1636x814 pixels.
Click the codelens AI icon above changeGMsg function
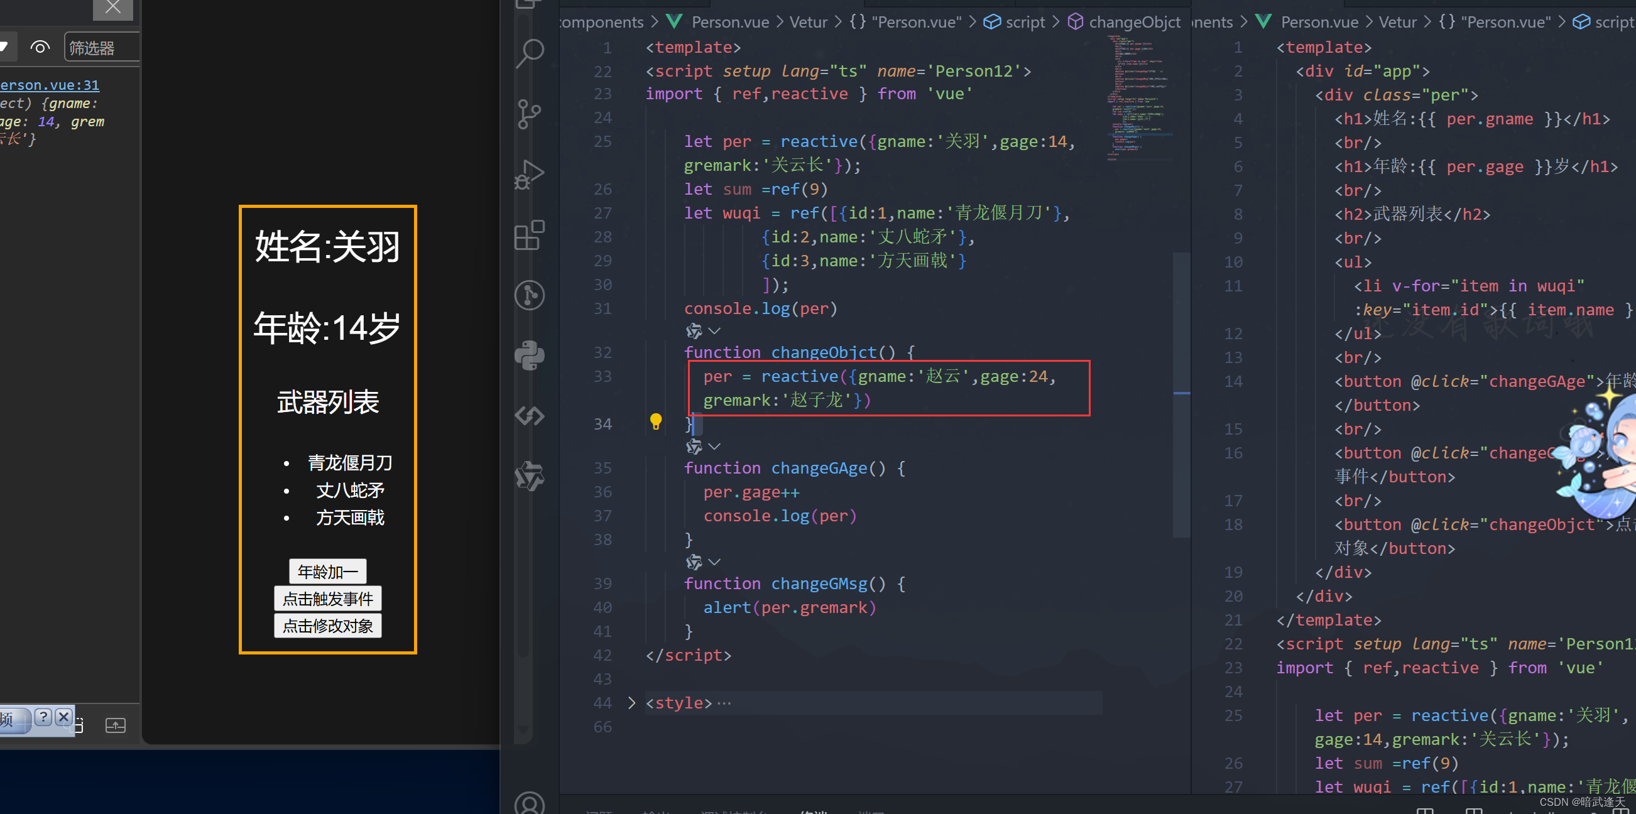point(694,562)
